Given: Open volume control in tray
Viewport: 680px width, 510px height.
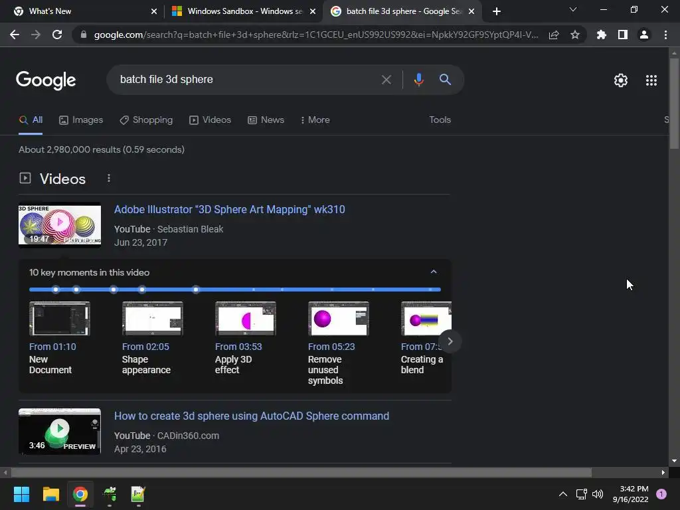Looking at the screenshot, I should pyautogui.click(x=598, y=494).
